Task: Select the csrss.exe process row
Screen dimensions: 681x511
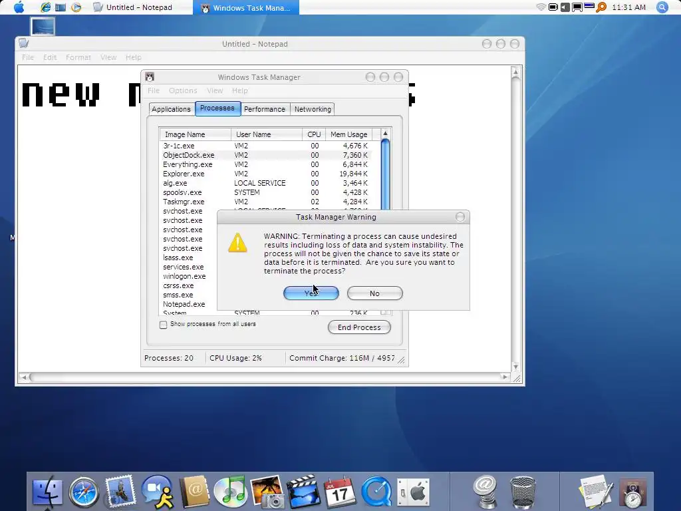Action: [x=189, y=285]
